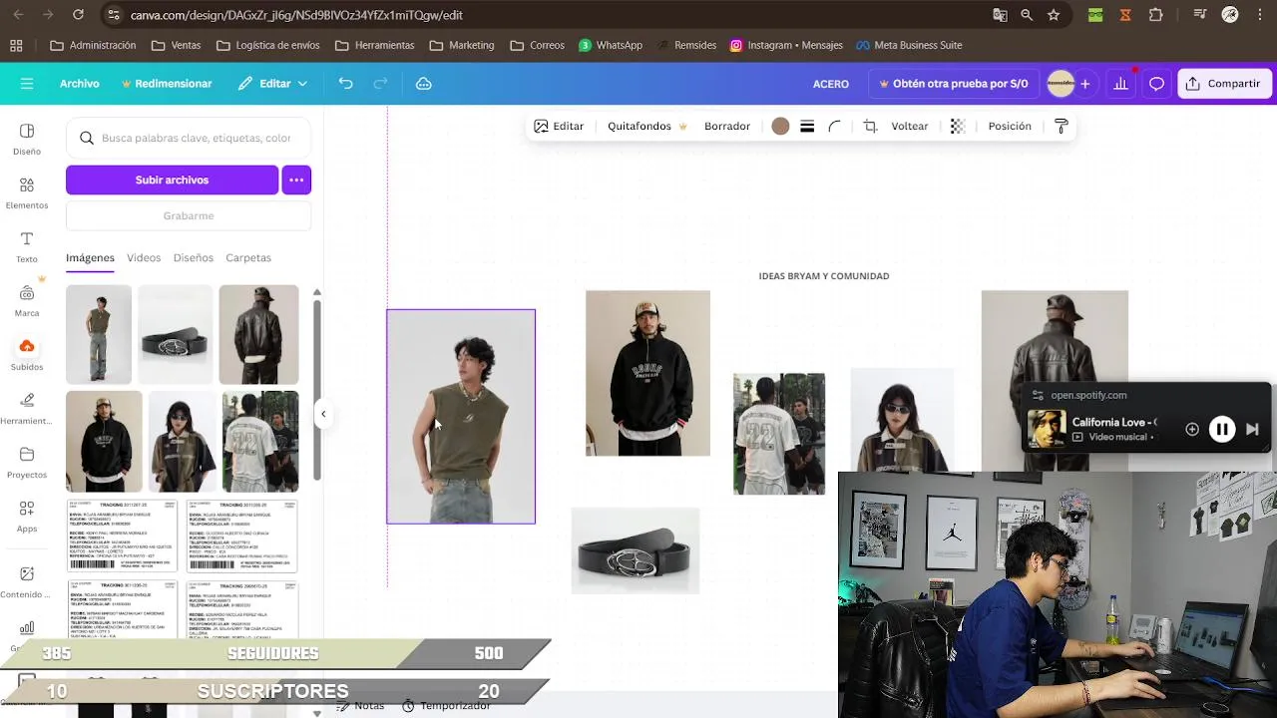
Task: Click the copy style paint roller icon
Action: point(1062,127)
